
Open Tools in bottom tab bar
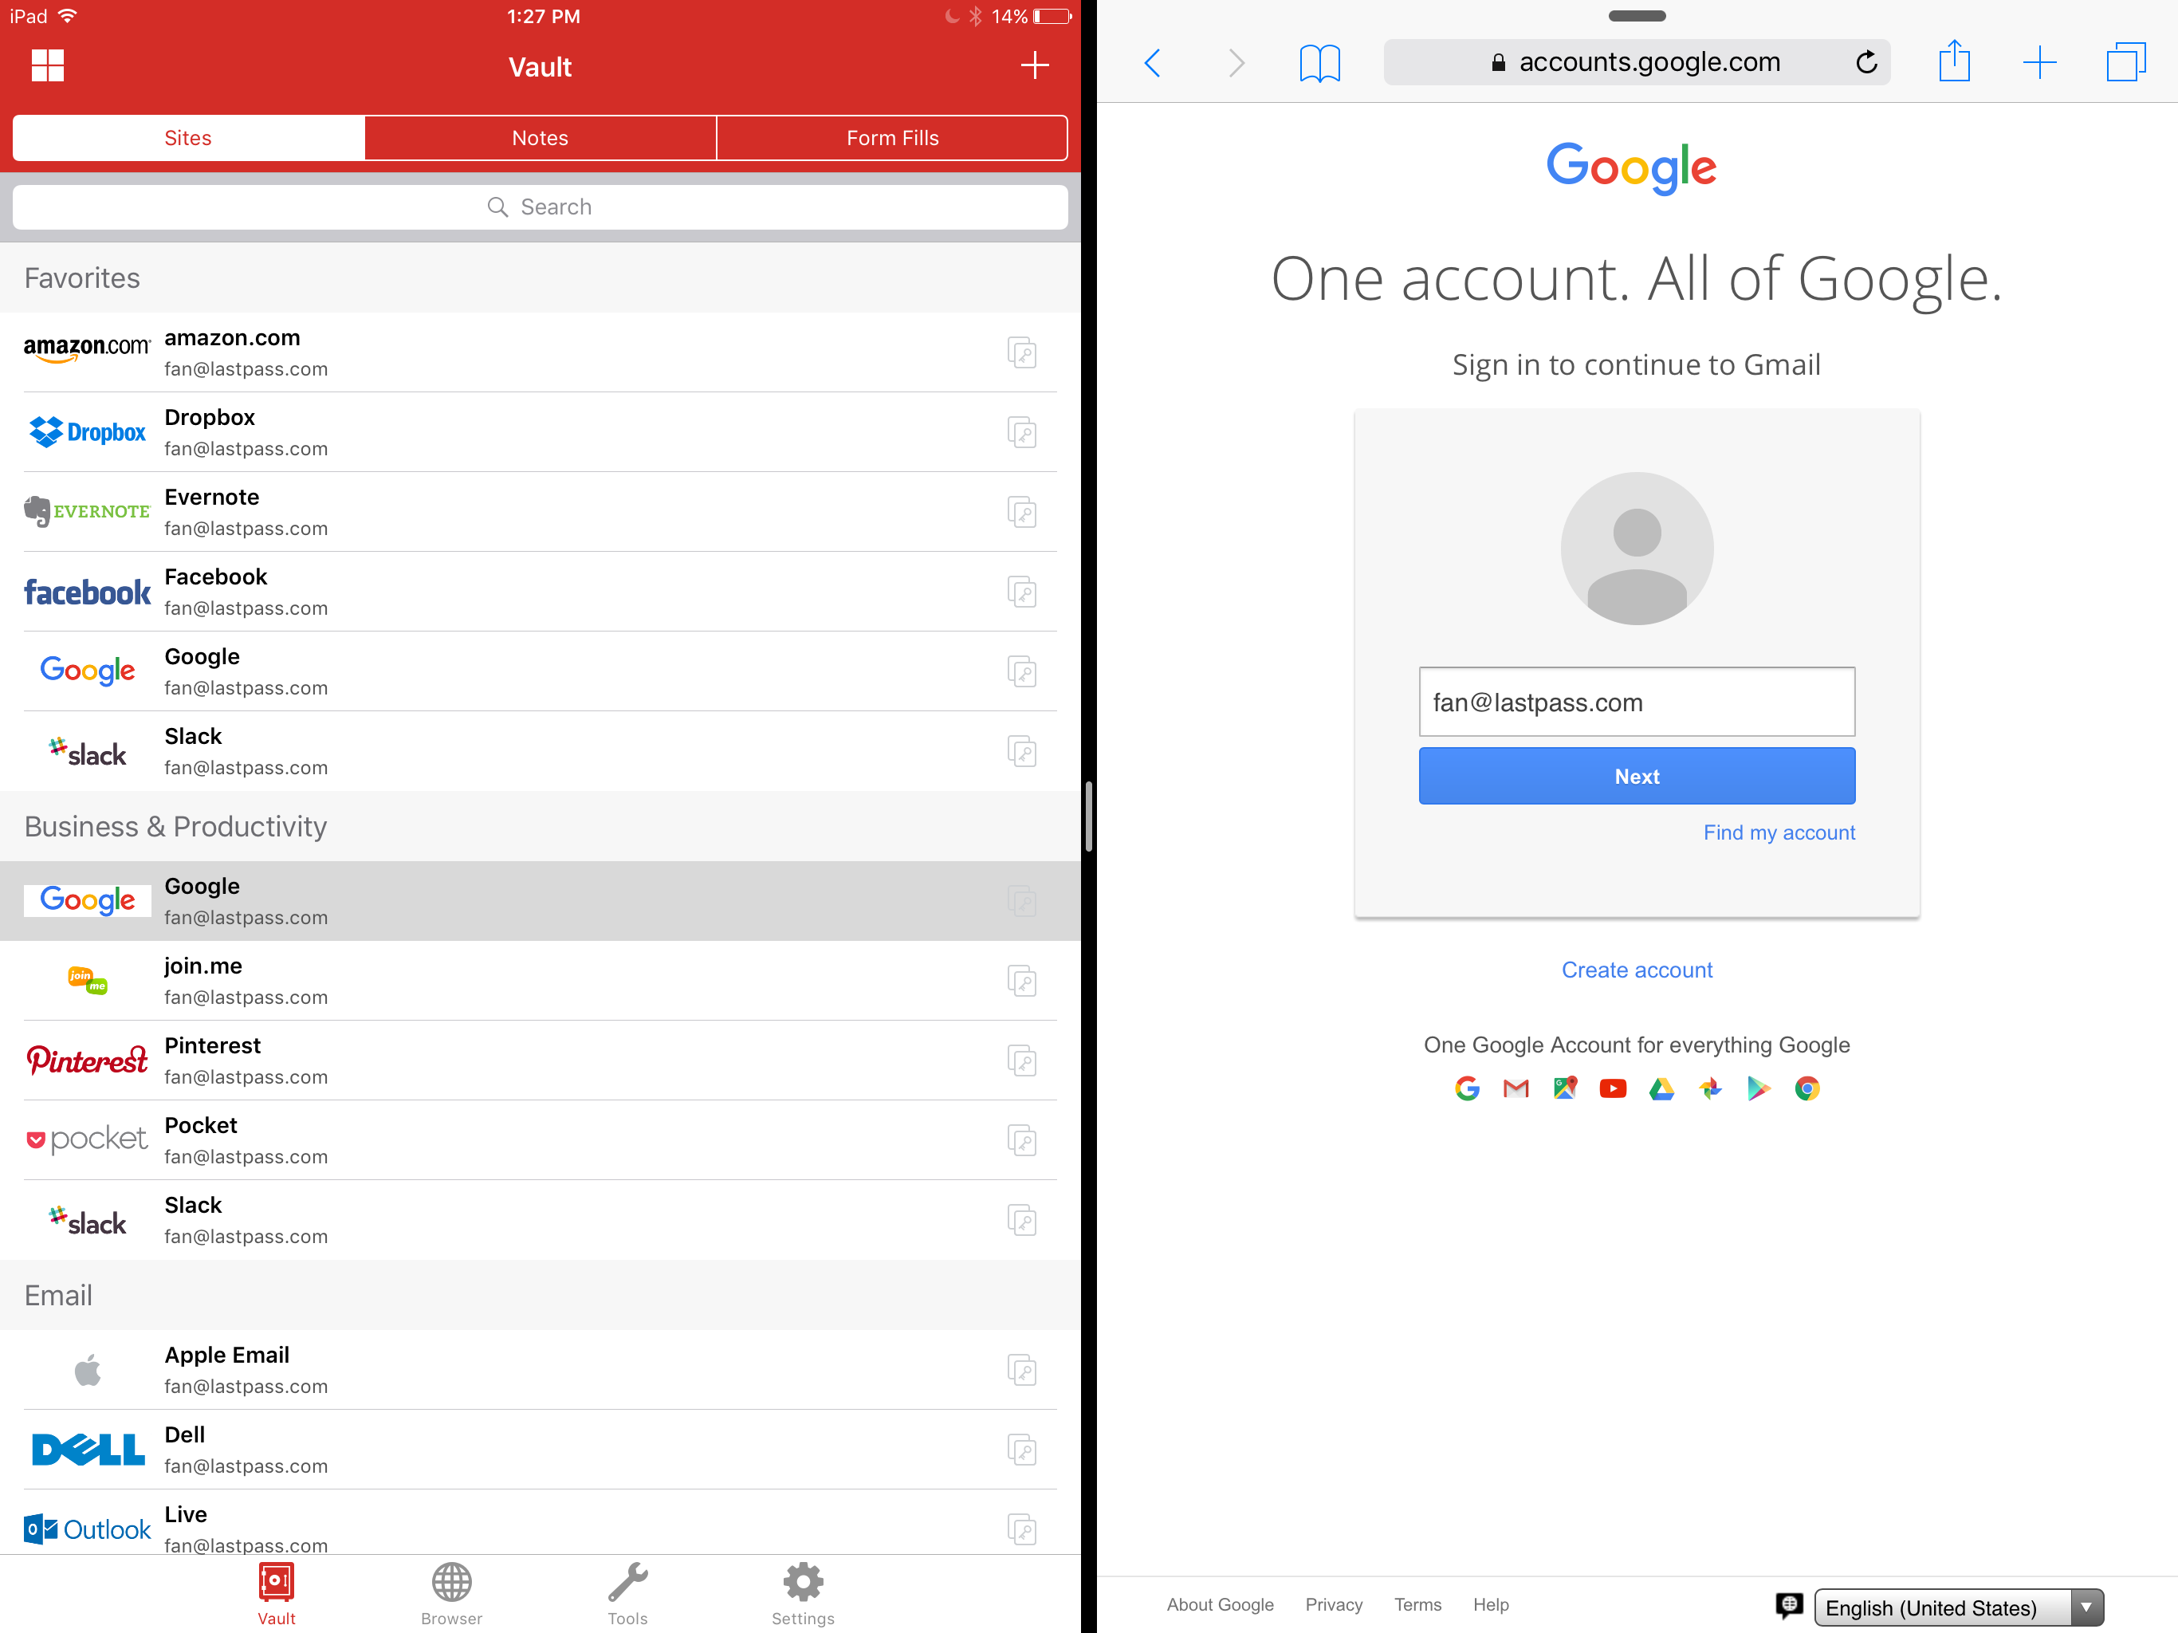coord(627,1595)
